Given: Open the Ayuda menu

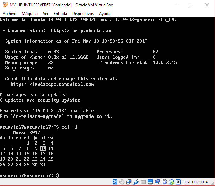Looking at the screenshot, I should 105,14.
